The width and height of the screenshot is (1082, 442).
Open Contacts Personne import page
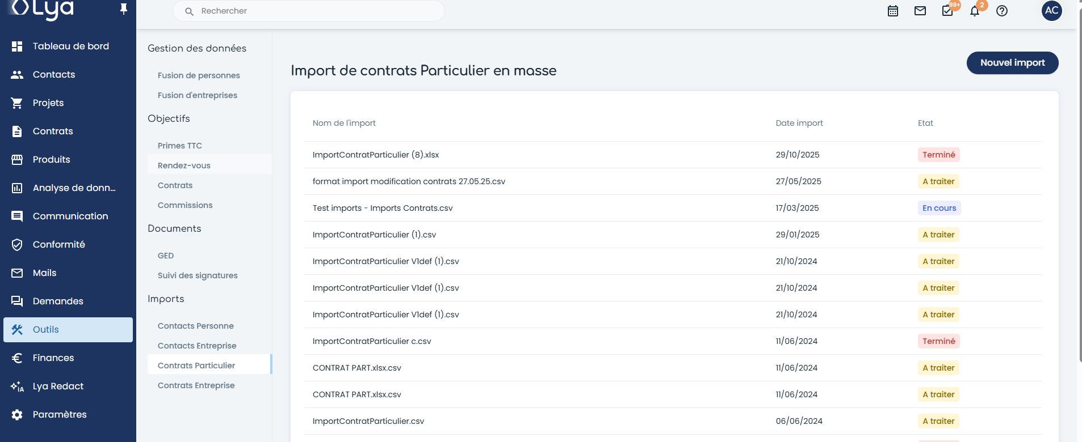(x=195, y=326)
